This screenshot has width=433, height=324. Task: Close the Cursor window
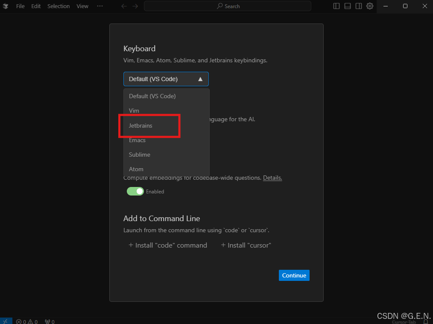(424, 6)
